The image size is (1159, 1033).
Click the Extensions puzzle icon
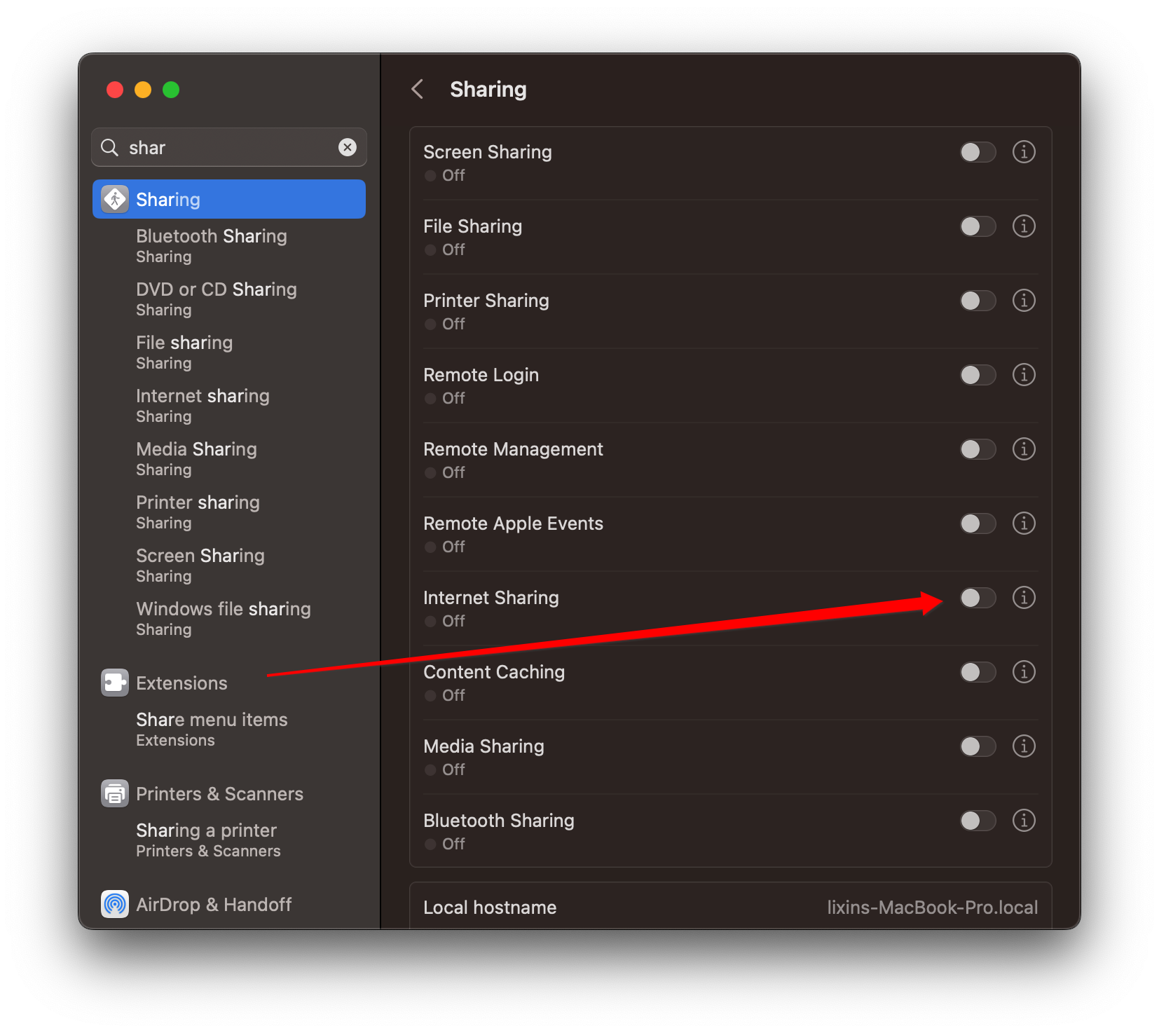click(115, 683)
